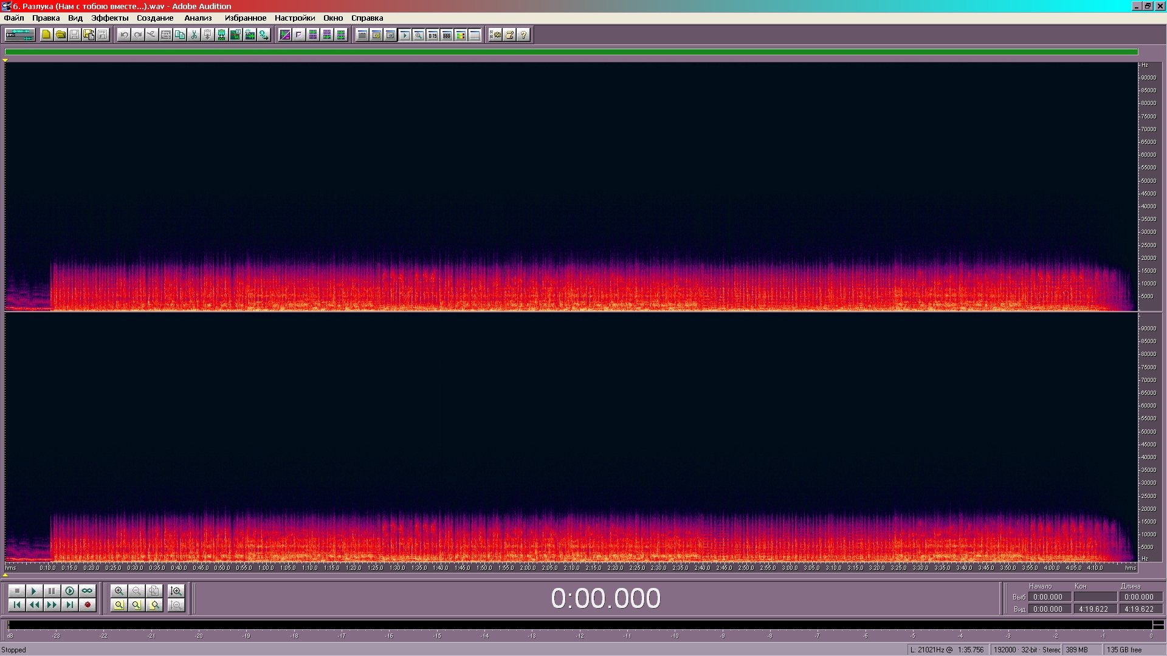
Task: Click the Выб Начало field showing 0:00.000
Action: (1049, 597)
